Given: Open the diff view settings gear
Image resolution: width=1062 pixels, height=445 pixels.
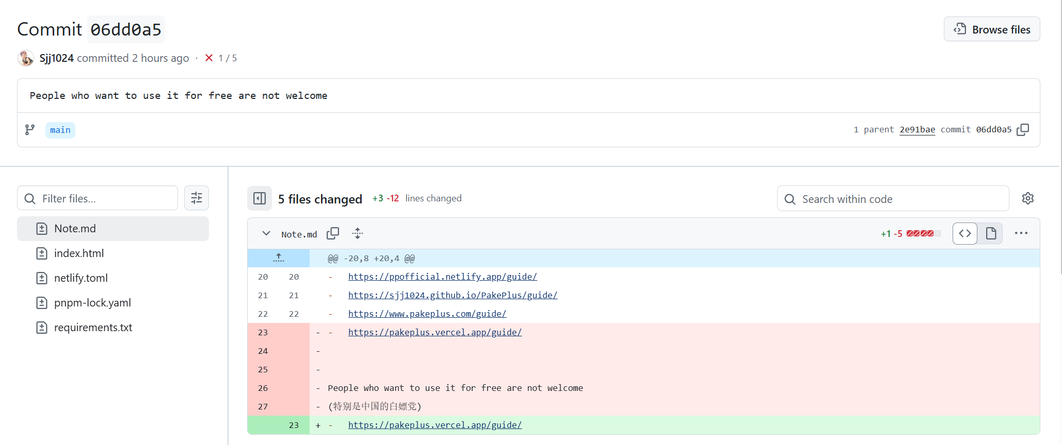Looking at the screenshot, I should coord(1027,198).
